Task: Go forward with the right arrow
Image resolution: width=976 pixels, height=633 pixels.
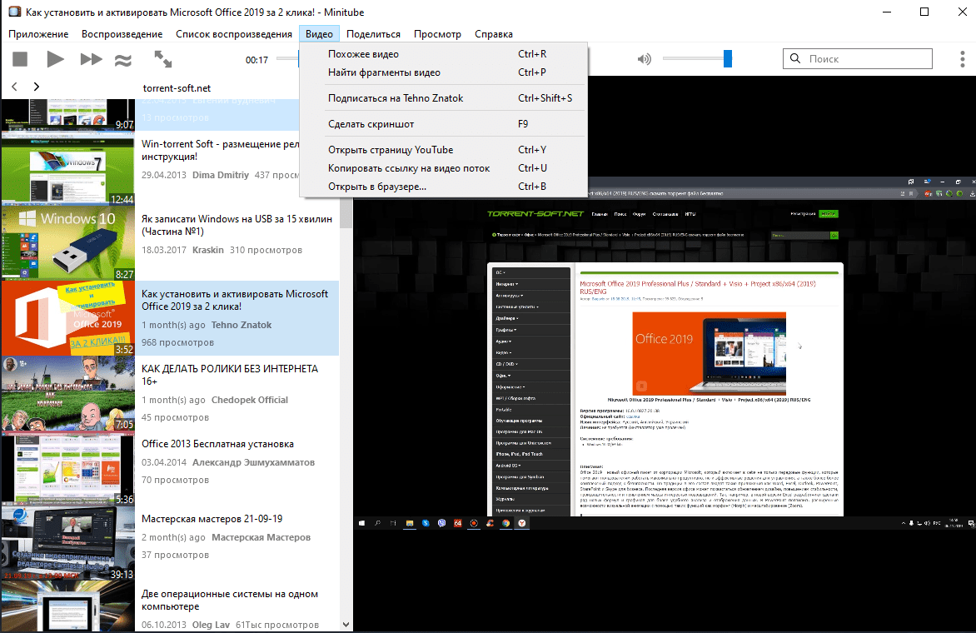Action: 36,87
